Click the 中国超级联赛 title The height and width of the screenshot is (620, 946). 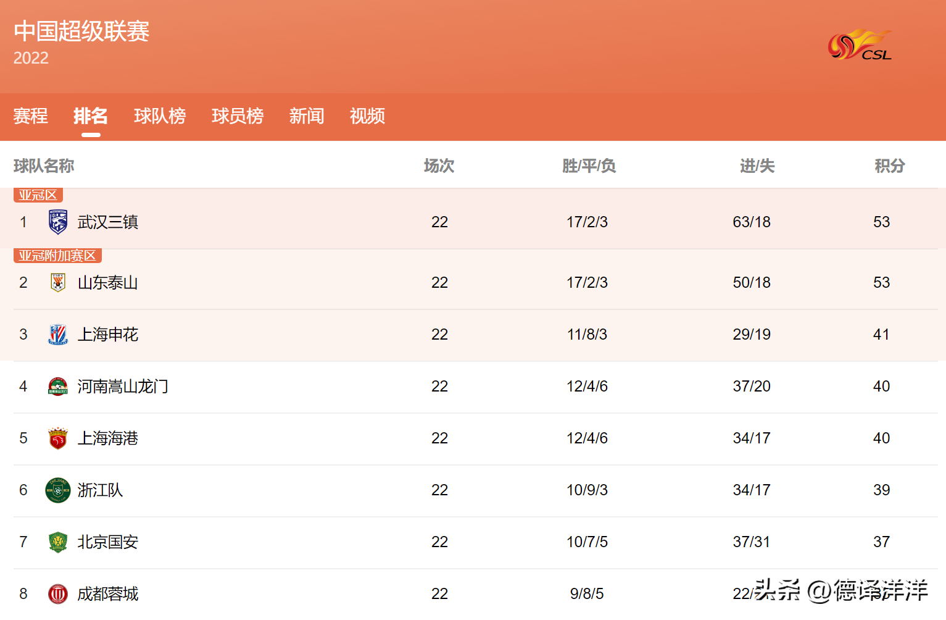coord(81,31)
